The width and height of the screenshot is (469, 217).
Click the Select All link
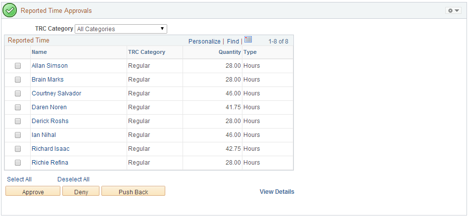(19, 179)
